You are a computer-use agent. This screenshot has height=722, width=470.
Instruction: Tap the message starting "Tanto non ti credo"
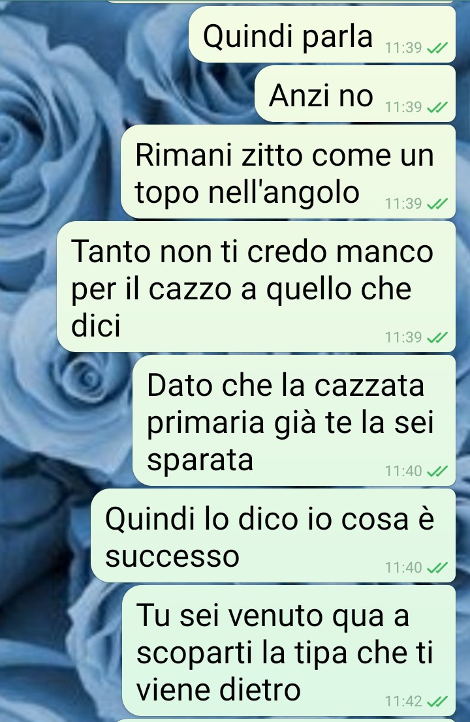tap(256, 287)
